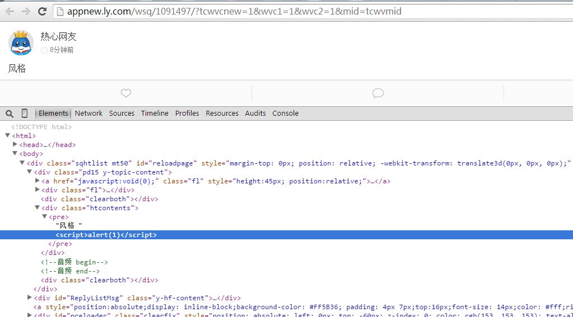Select the text node "风格 " in pre
This screenshot has width=573, height=317.
click(x=69, y=226)
